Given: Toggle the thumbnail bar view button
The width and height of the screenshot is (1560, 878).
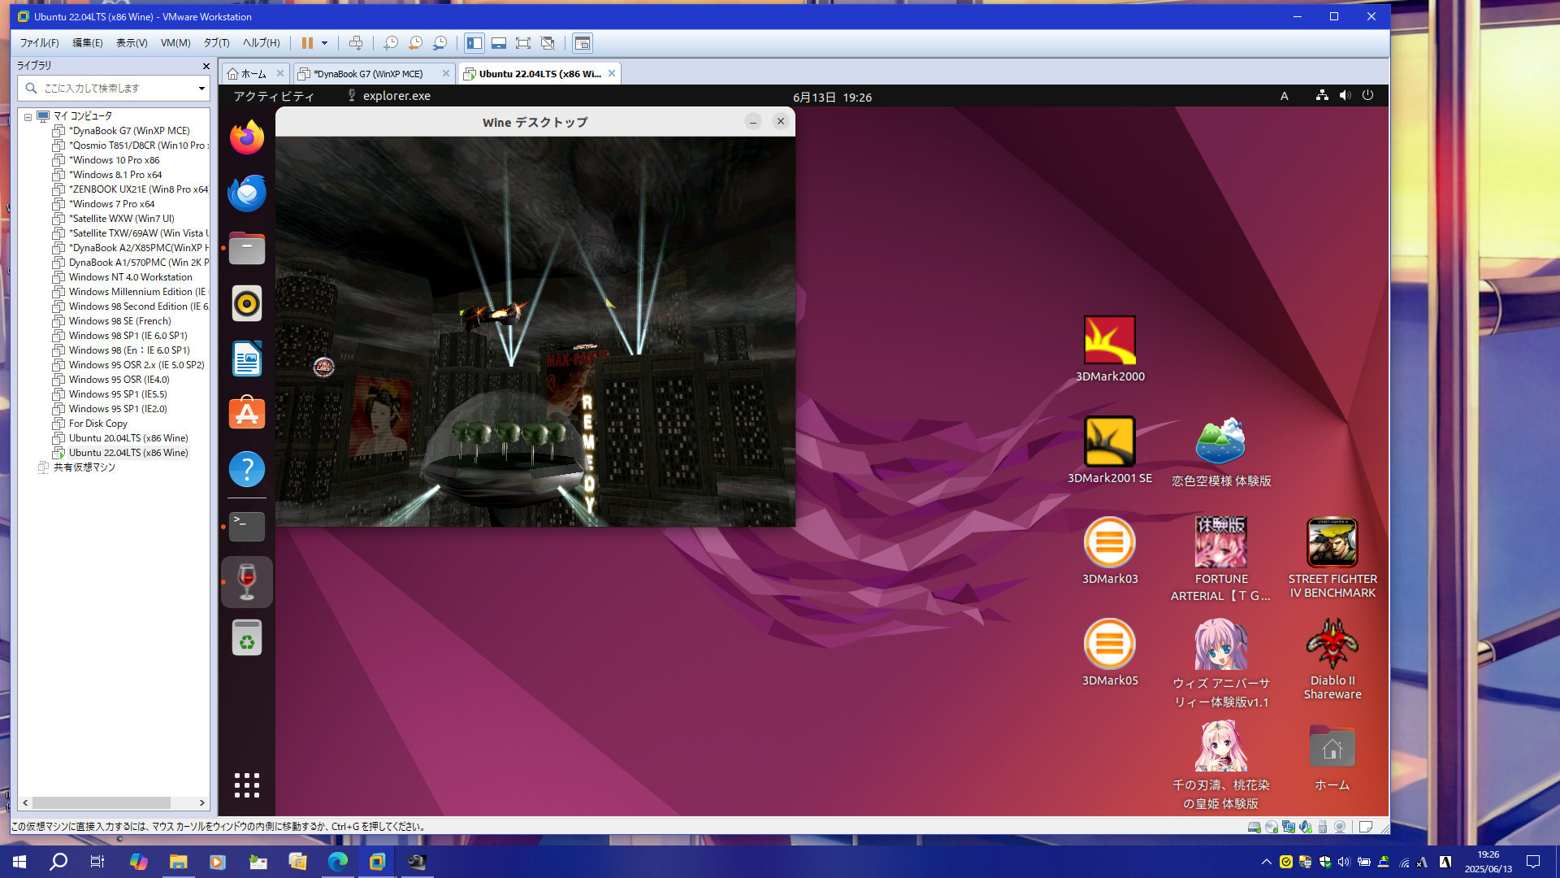Looking at the screenshot, I should pos(499,43).
